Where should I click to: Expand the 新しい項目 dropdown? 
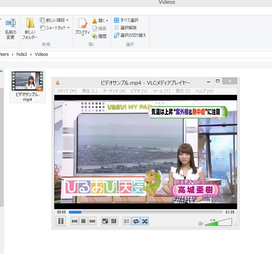click(x=67, y=20)
